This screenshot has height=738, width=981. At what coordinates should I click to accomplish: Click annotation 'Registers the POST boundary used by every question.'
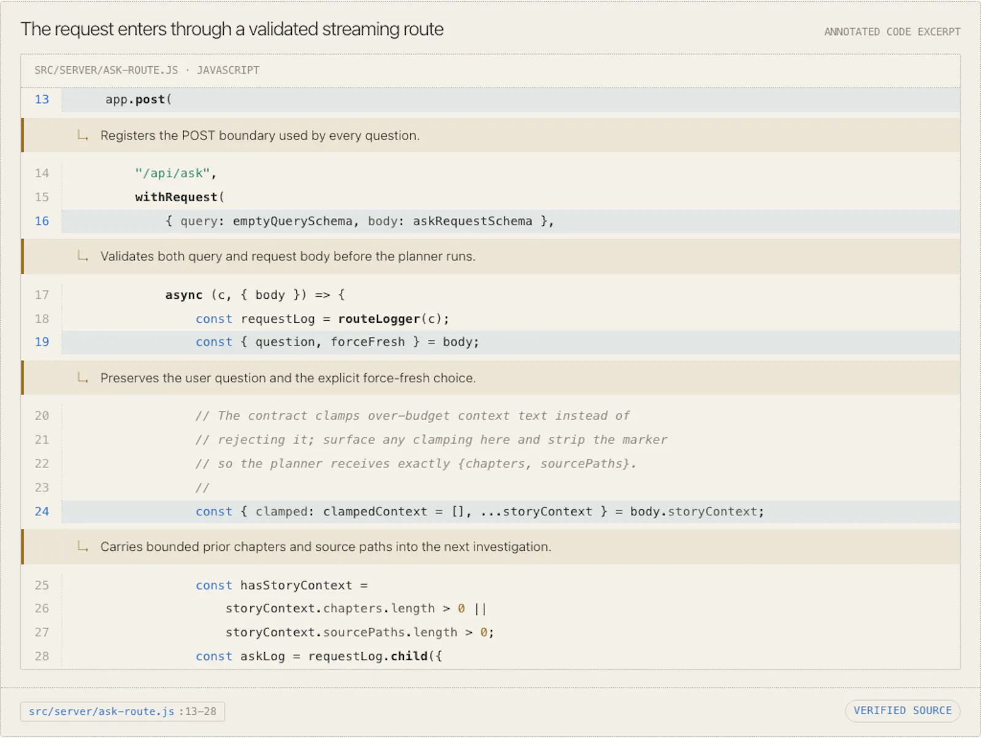click(x=260, y=136)
